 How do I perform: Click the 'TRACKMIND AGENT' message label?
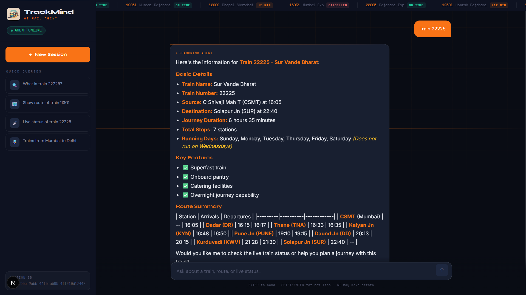[x=196, y=53]
